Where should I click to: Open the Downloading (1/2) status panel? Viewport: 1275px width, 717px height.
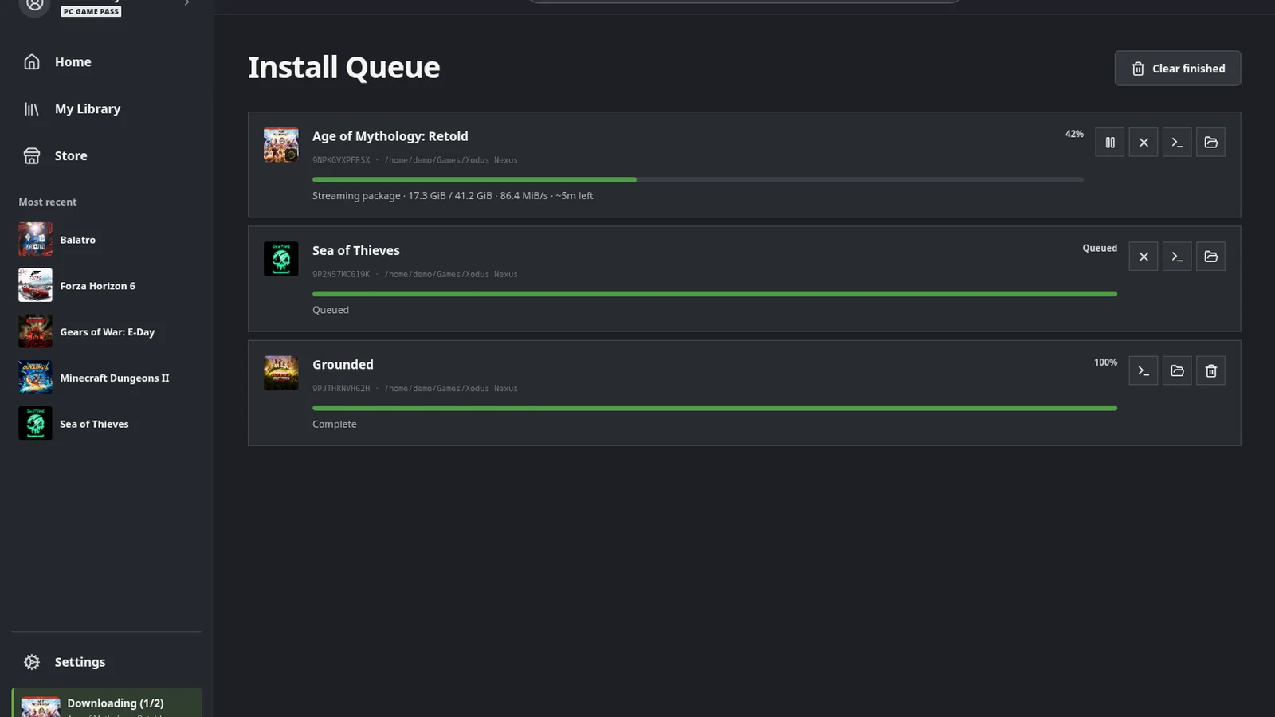coord(107,703)
